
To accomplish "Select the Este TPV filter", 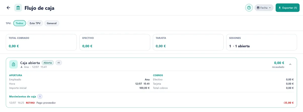I will [x=35, y=23].
